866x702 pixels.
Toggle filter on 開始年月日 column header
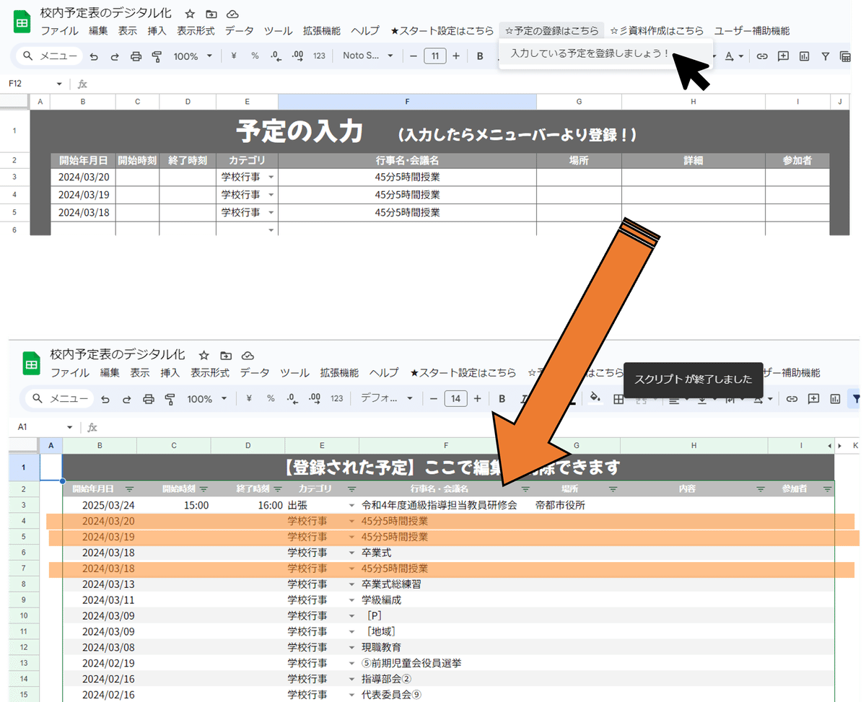[x=129, y=489]
